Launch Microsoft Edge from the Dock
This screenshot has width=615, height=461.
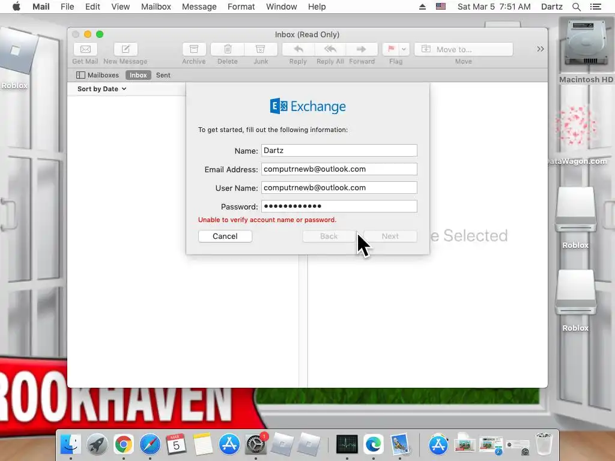coord(374,445)
